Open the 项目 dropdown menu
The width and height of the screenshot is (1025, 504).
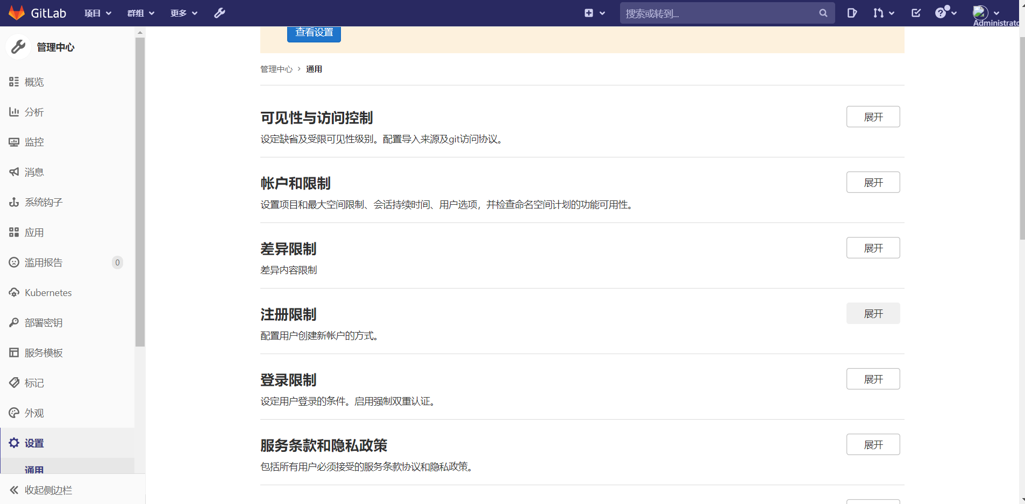coord(98,13)
